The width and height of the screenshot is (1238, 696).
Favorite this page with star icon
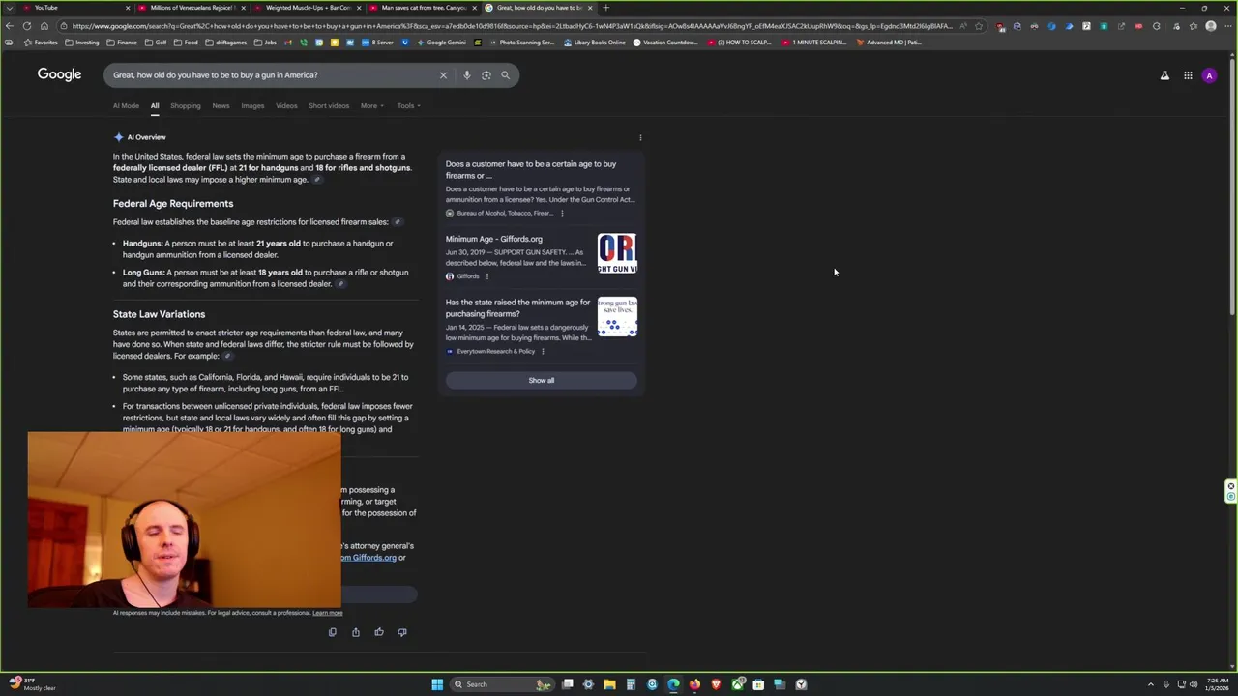979,26
